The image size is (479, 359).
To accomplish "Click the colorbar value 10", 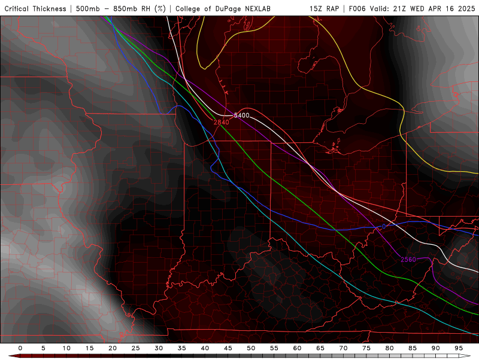I will coord(66,348).
